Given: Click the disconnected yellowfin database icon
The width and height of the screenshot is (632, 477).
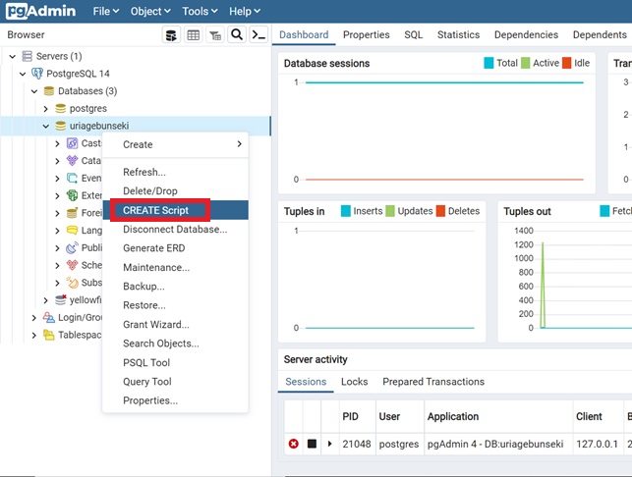Looking at the screenshot, I should coord(61,300).
